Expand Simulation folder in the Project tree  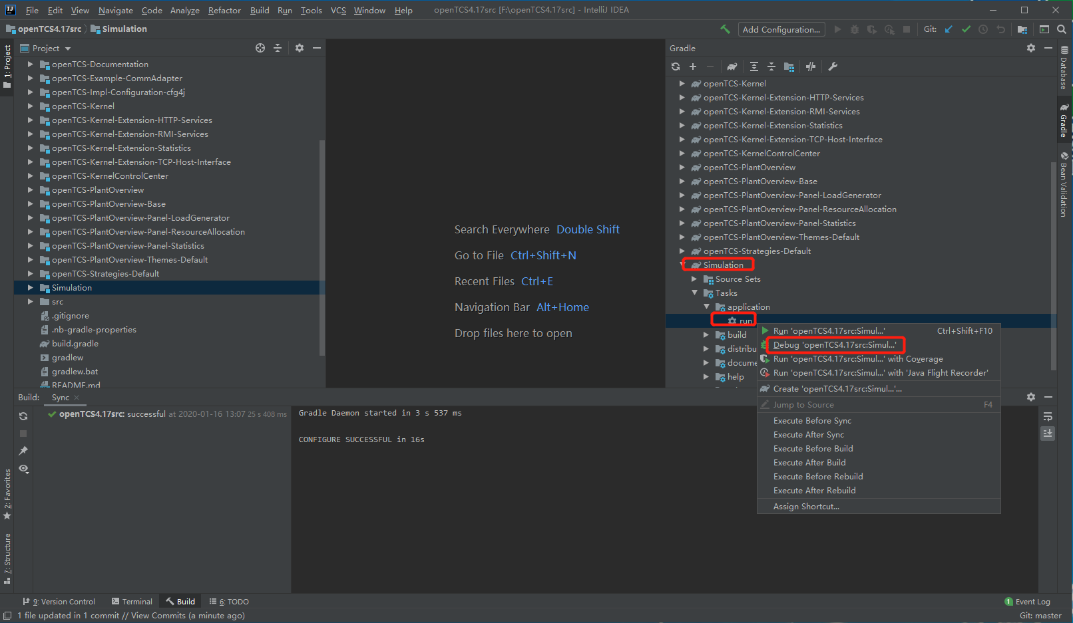(x=30, y=288)
